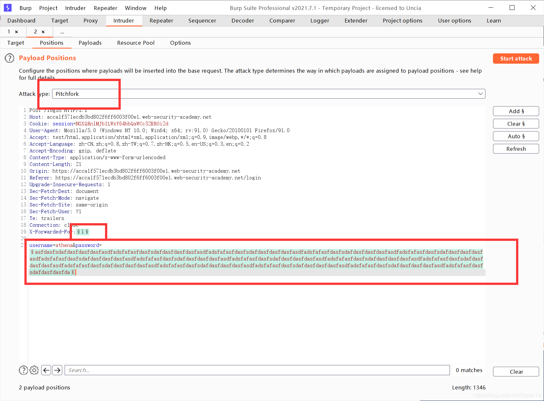Switch to the Decoder tab
This screenshot has width=544, height=401.
[243, 21]
